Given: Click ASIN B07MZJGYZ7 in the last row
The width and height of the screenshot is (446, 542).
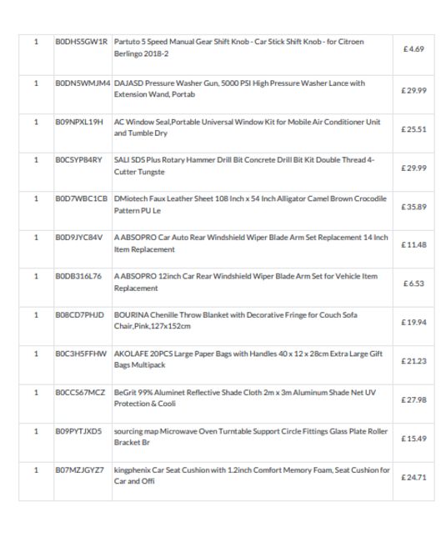Looking at the screenshot, I should pyautogui.click(x=79, y=470).
